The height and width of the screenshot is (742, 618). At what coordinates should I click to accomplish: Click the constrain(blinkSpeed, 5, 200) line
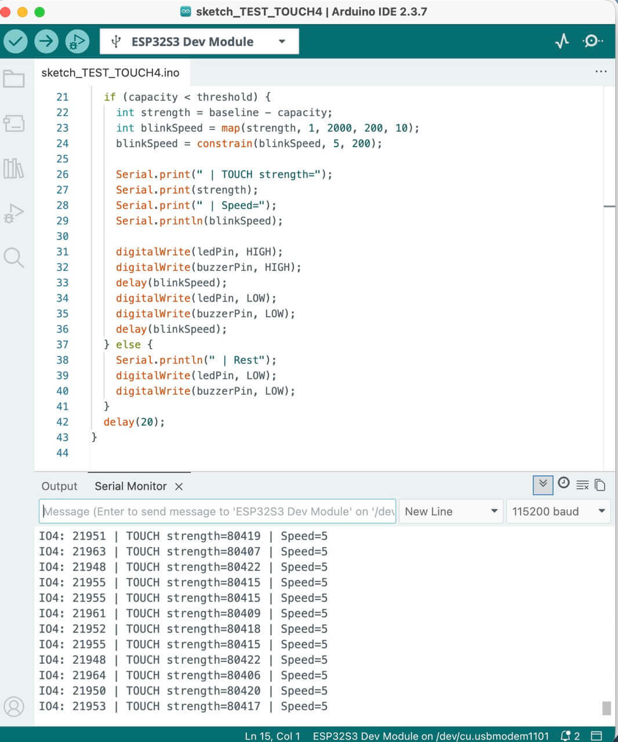point(249,143)
